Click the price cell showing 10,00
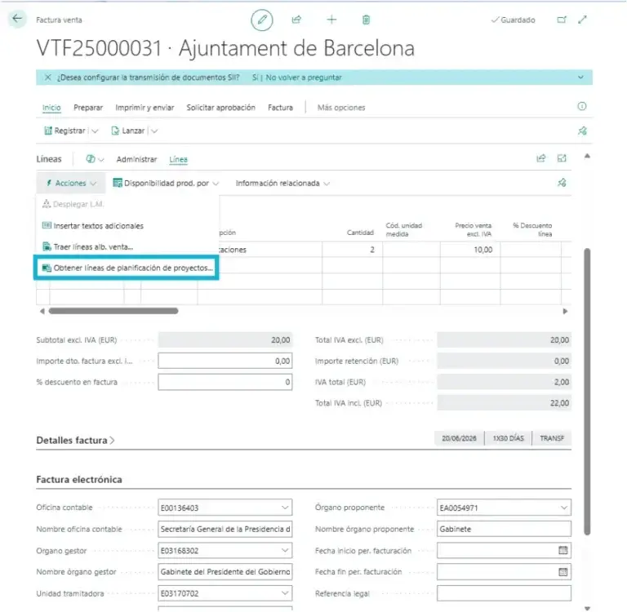Viewport: 627px width, 612px height. (470, 250)
